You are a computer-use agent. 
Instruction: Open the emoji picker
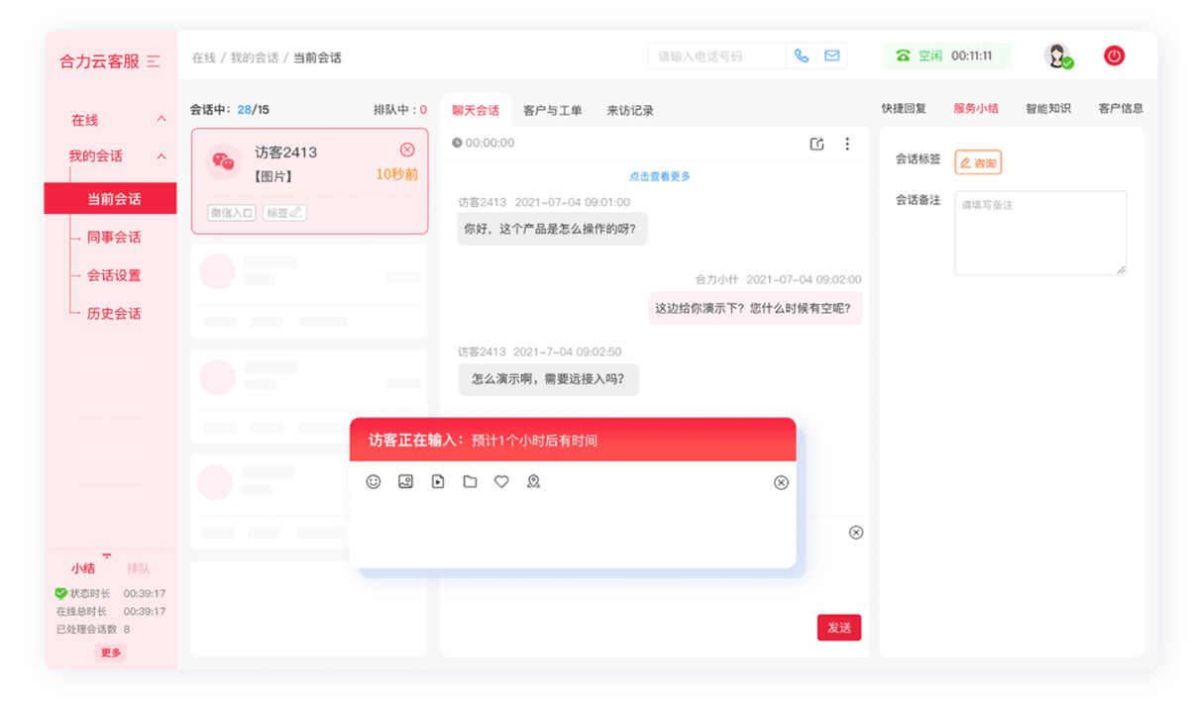[x=374, y=481]
